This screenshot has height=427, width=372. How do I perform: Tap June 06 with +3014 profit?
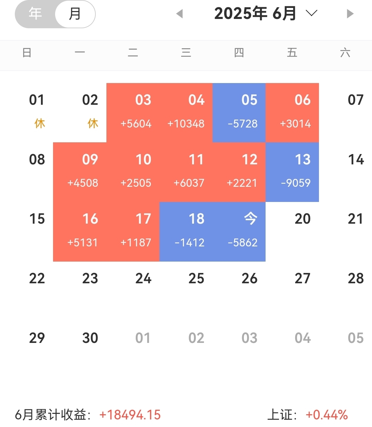point(292,113)
